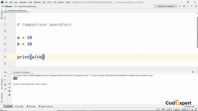Viewport: 198px width, 111px height.
Task: Click the '# comparison operators' comment
Action: click(x=44, y=25)
